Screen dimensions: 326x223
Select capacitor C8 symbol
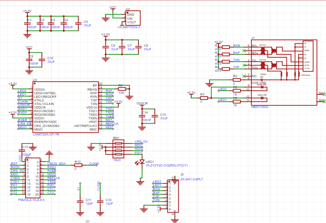click(138, 47)
